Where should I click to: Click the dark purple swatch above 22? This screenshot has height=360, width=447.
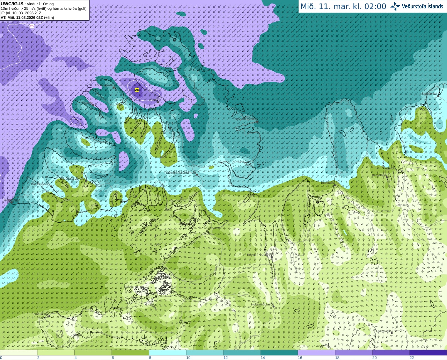428,353
